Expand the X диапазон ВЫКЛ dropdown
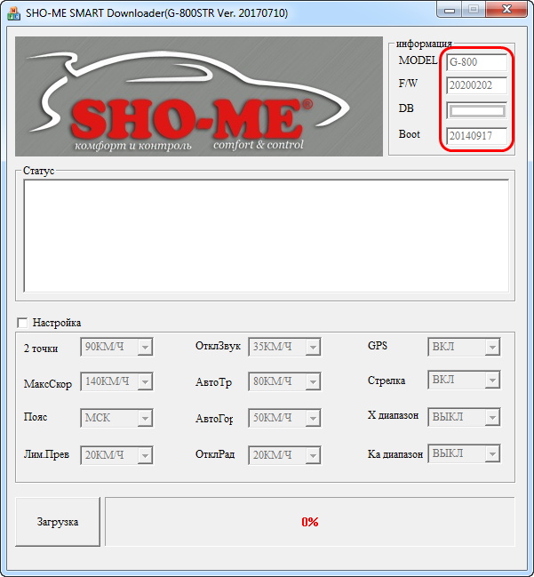 click(x=463, y=416)
